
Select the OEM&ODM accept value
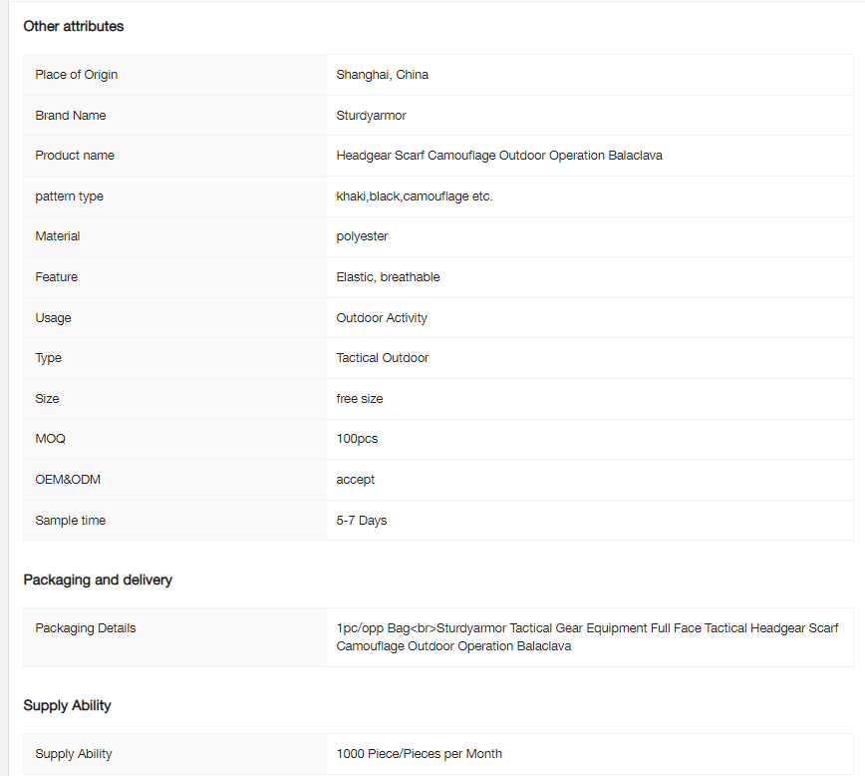356,480
